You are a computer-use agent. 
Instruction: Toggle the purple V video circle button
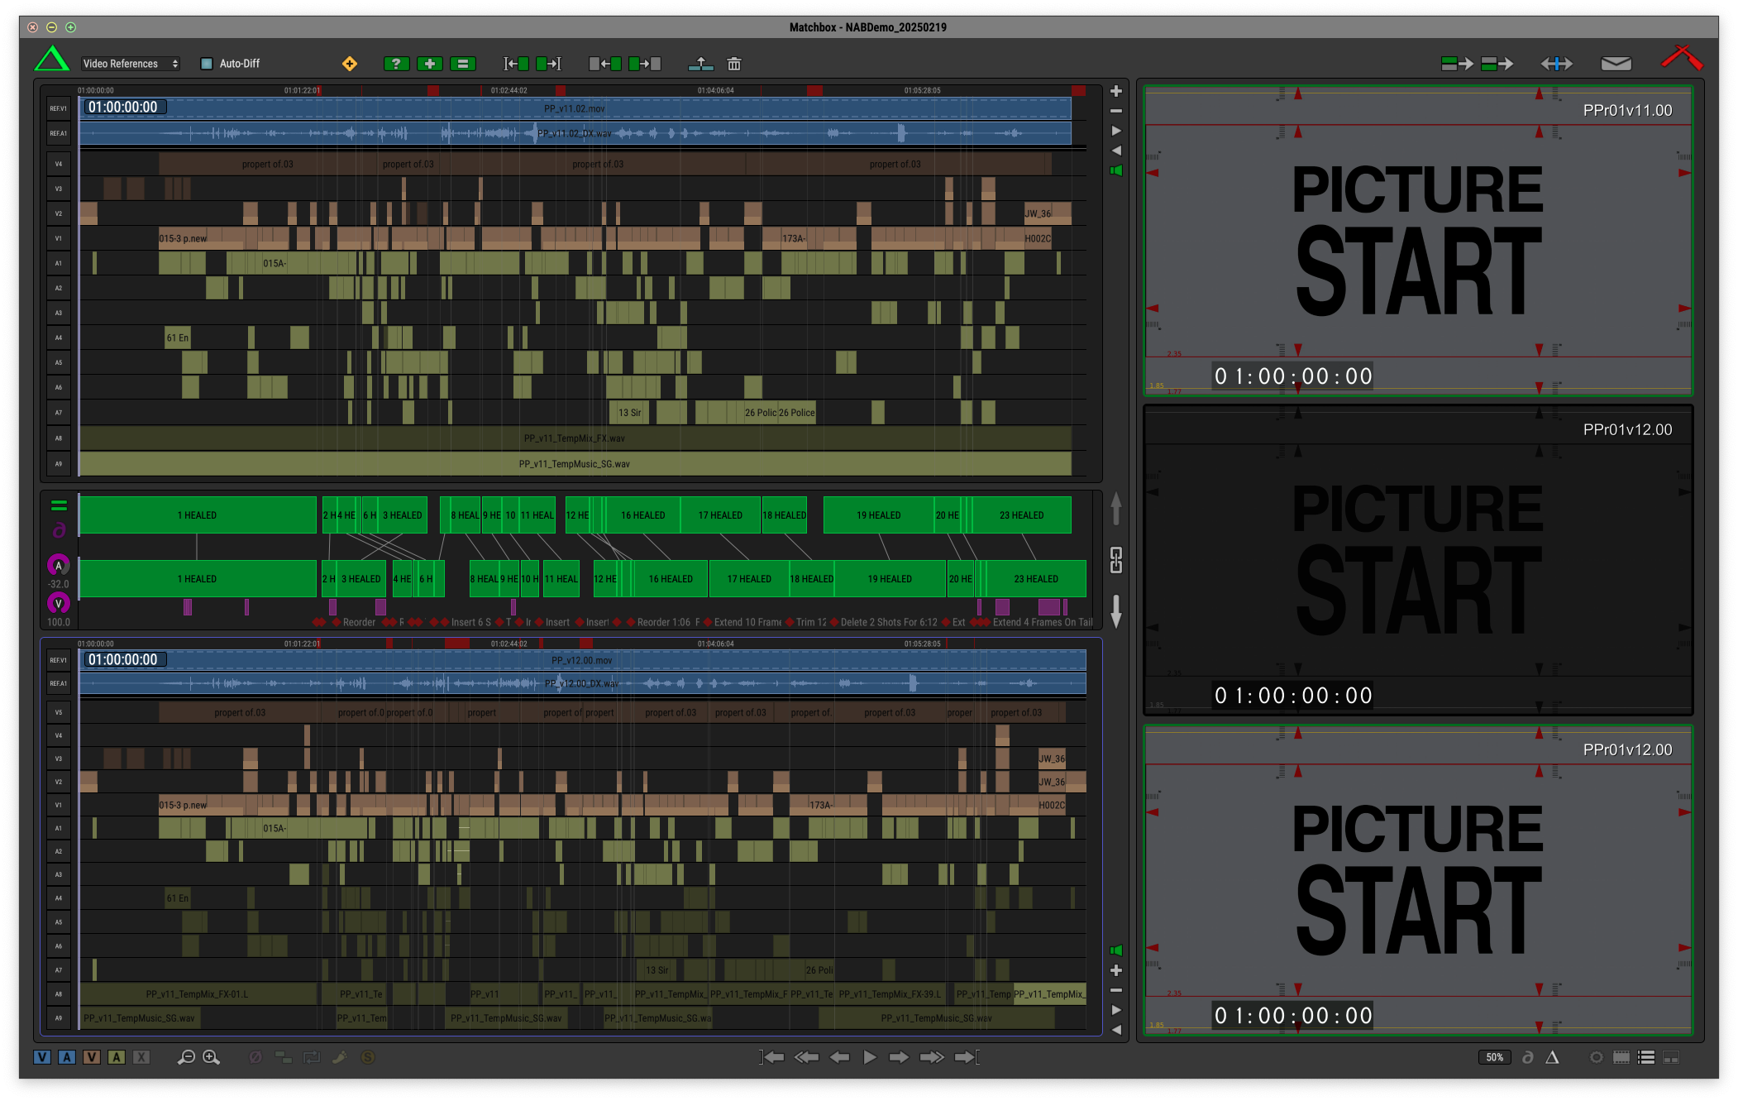click(58, 604)
